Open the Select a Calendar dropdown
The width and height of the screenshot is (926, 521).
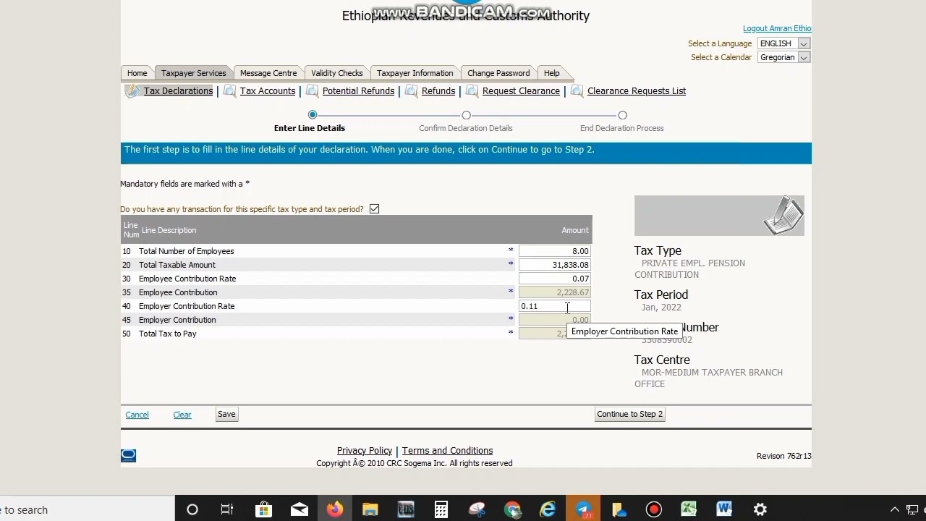pyautogui.click(x=783, y=57)
